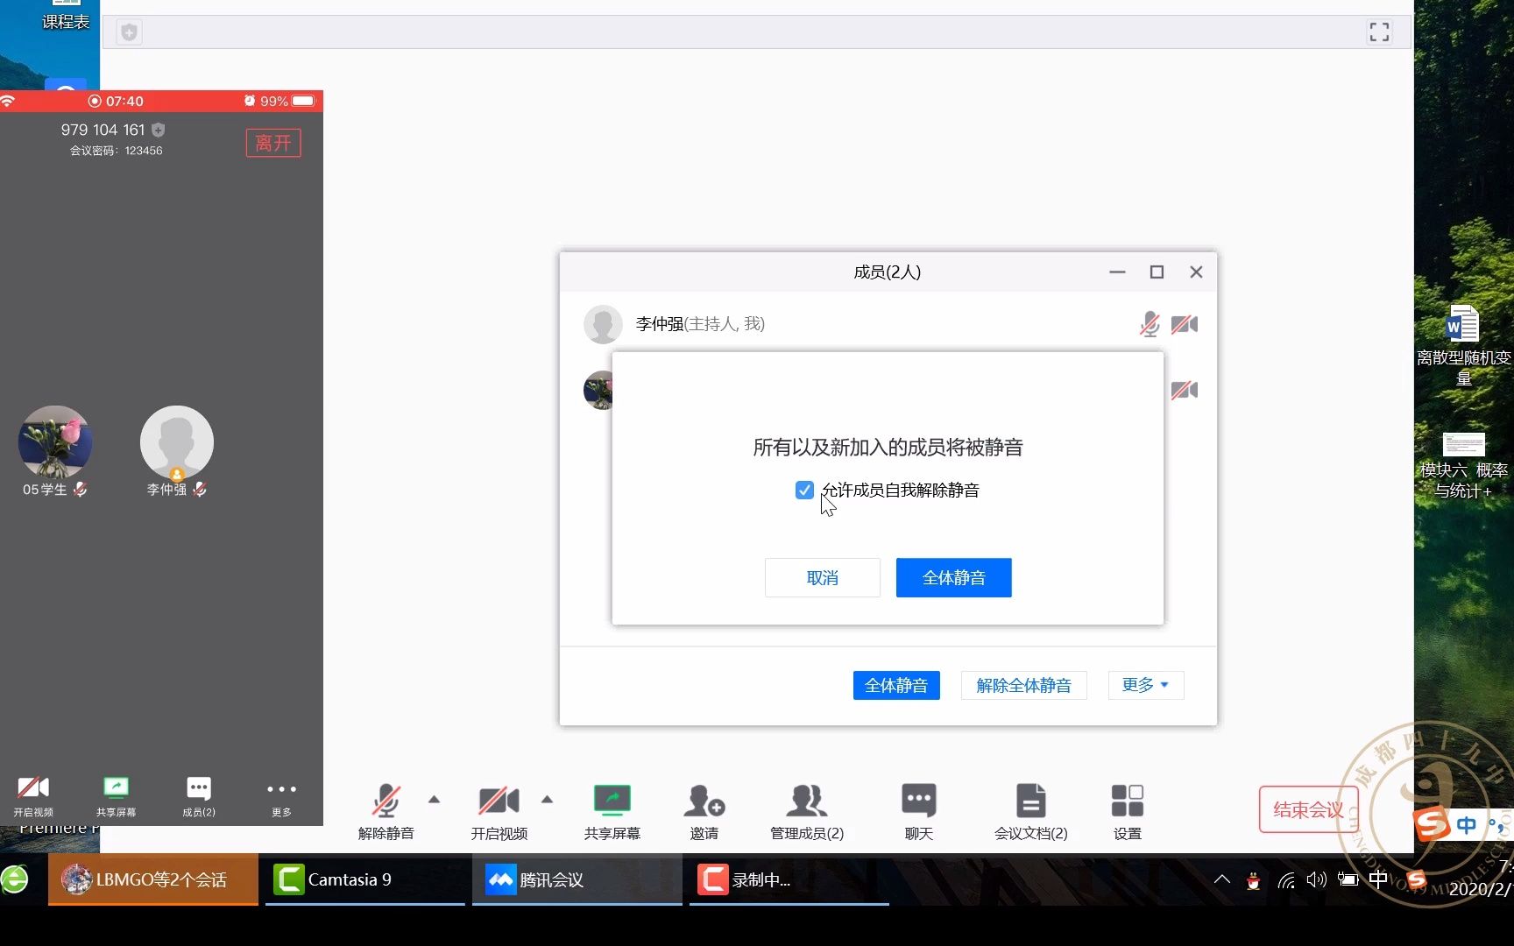Open the 课程表 desktop icon

pyautogui.click(x=66, y=16)
